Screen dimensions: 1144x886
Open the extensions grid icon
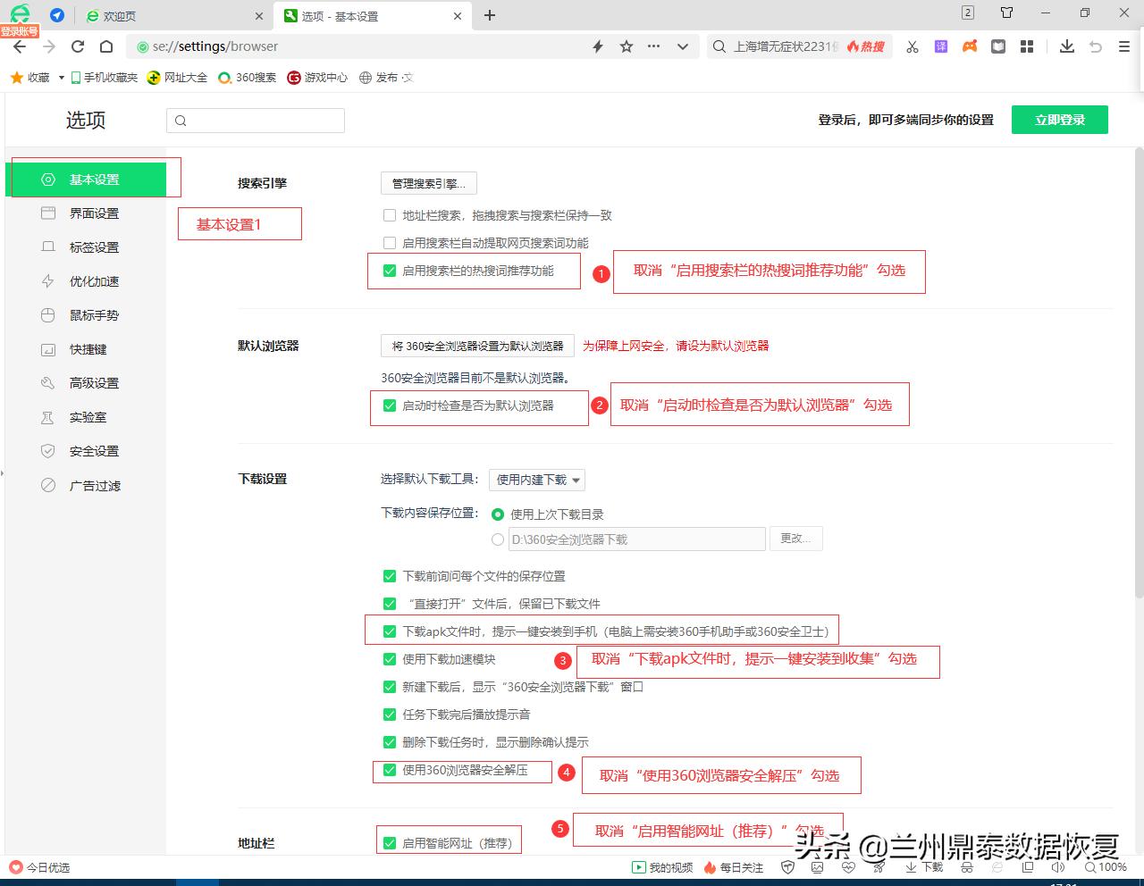tap(1026, 46)
